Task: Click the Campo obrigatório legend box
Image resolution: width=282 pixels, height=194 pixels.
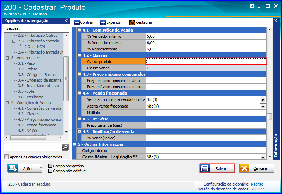Action: [x=51, y=166]
